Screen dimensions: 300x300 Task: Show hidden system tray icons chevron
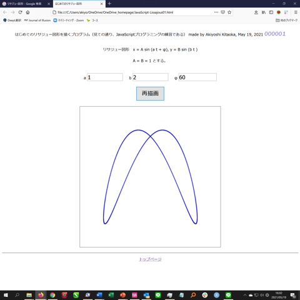coord(245,295)
